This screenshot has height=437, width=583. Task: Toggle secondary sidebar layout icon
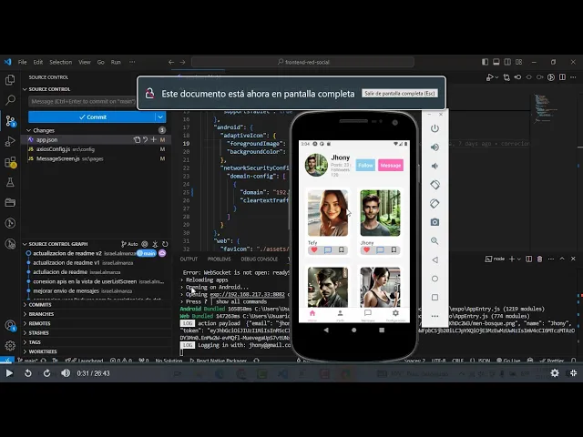tap(507, 62)
